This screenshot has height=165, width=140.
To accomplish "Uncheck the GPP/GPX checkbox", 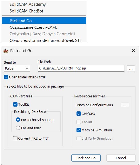I will [x=79, y=114].
